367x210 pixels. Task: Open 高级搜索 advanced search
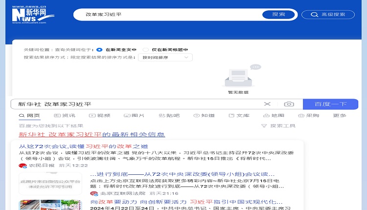coord(328,15)
